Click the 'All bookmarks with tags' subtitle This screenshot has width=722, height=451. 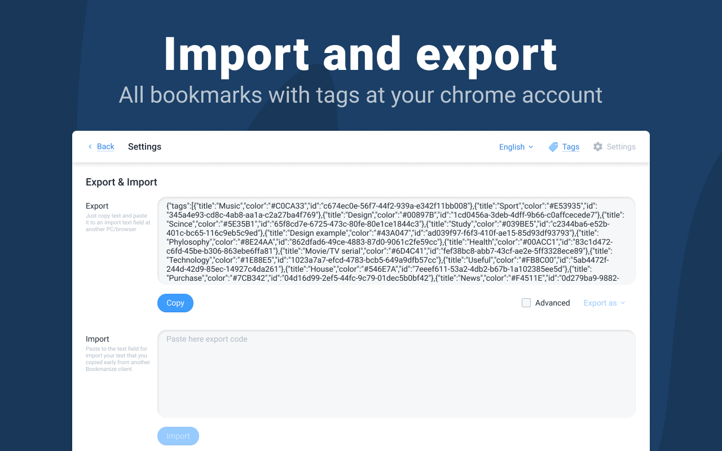360,95
